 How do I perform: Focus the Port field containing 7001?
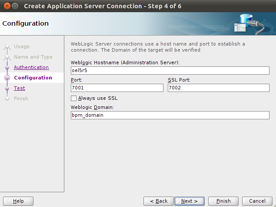(117, 88)
